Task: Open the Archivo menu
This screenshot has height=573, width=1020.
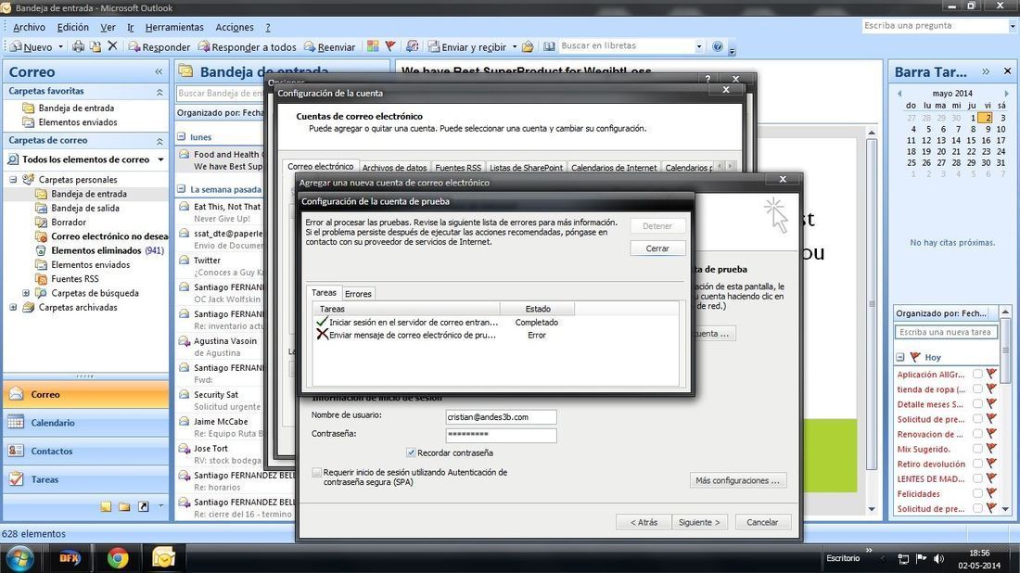Action: [x=30, y=27]
